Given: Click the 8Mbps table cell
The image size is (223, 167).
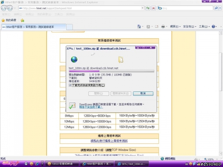Looking at the screenshot, I should 69,116.
